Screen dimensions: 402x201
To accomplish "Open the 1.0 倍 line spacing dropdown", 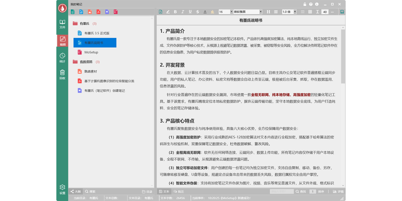I will pos(289,12).
